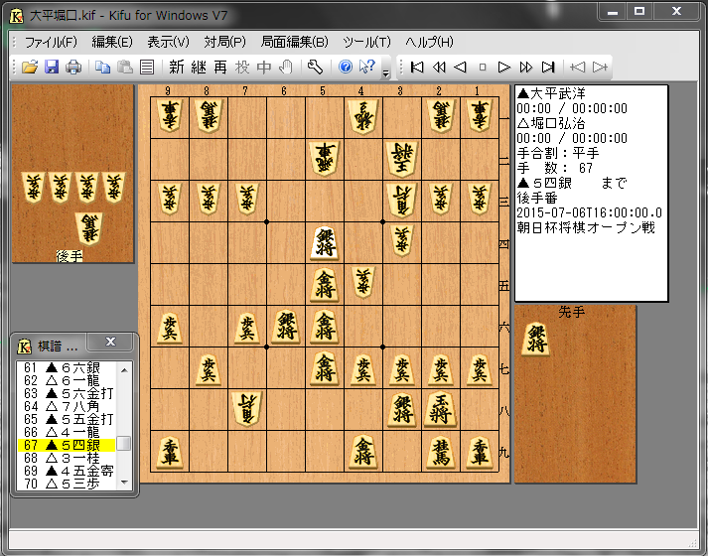The height and width of the screenshot is (556, 708).
Task: Click the move list scrollbar thumb
Action: tap(124, 443)
